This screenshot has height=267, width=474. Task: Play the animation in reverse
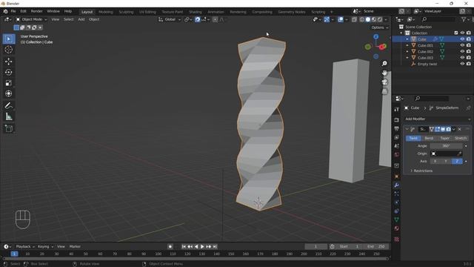(x=196, y=247)
